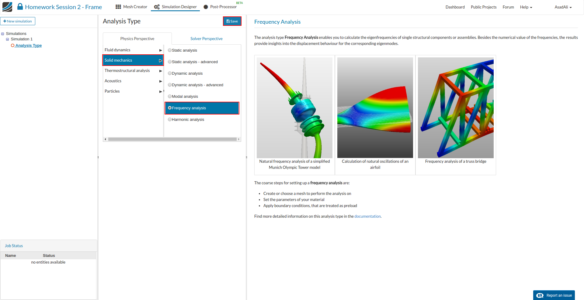
Task: Open the Help dropdown menu
Action: click(526, 7)
